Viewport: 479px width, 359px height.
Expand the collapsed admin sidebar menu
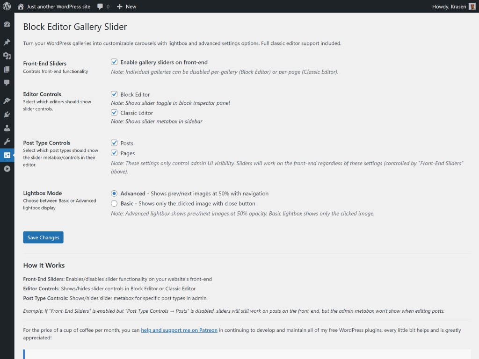point(7,169)
